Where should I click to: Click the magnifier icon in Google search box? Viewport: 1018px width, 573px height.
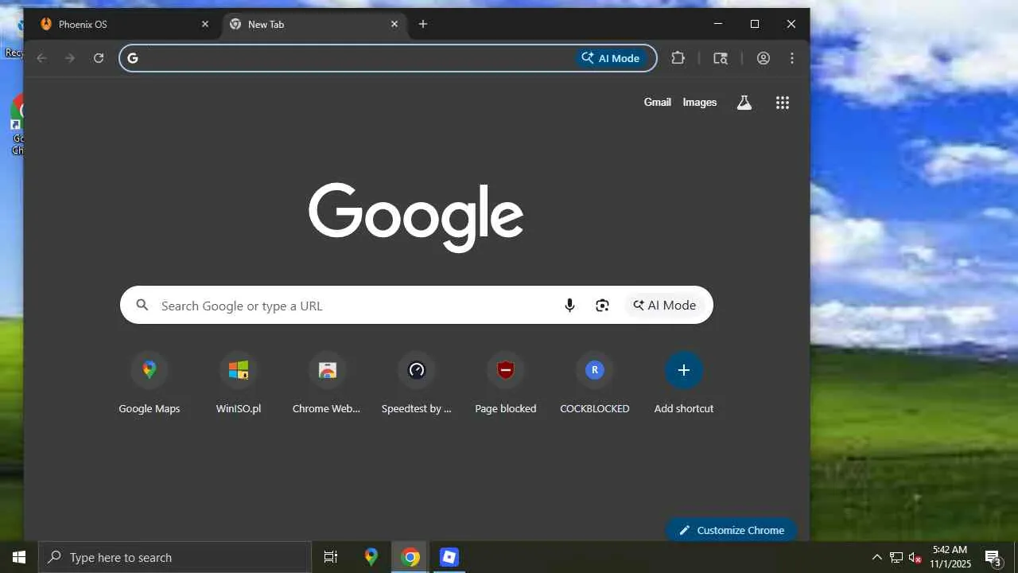[x=142, y=305]
